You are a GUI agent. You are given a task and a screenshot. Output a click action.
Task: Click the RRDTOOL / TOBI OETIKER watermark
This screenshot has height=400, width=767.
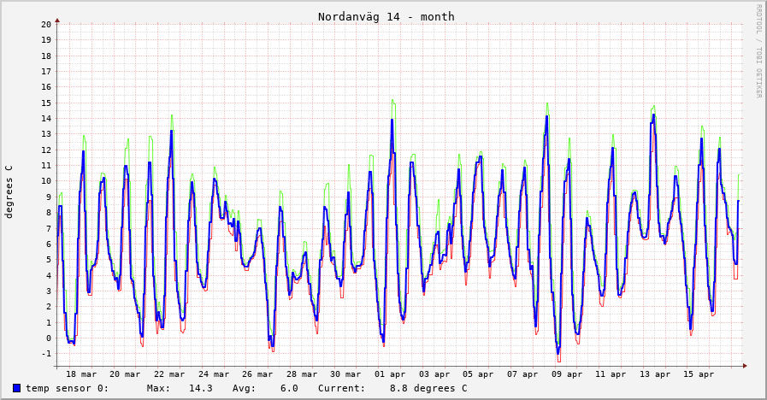click(x=758, y=51)
